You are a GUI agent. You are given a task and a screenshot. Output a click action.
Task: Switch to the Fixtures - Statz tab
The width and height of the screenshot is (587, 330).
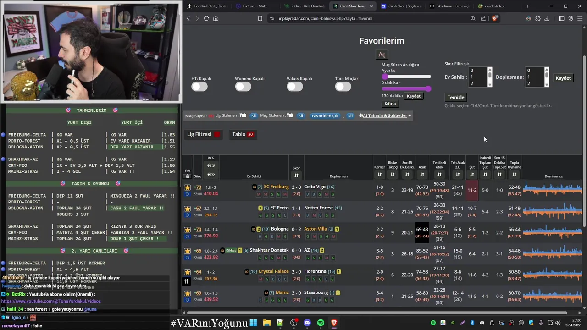pyautogui.click(x=255, y=6)
